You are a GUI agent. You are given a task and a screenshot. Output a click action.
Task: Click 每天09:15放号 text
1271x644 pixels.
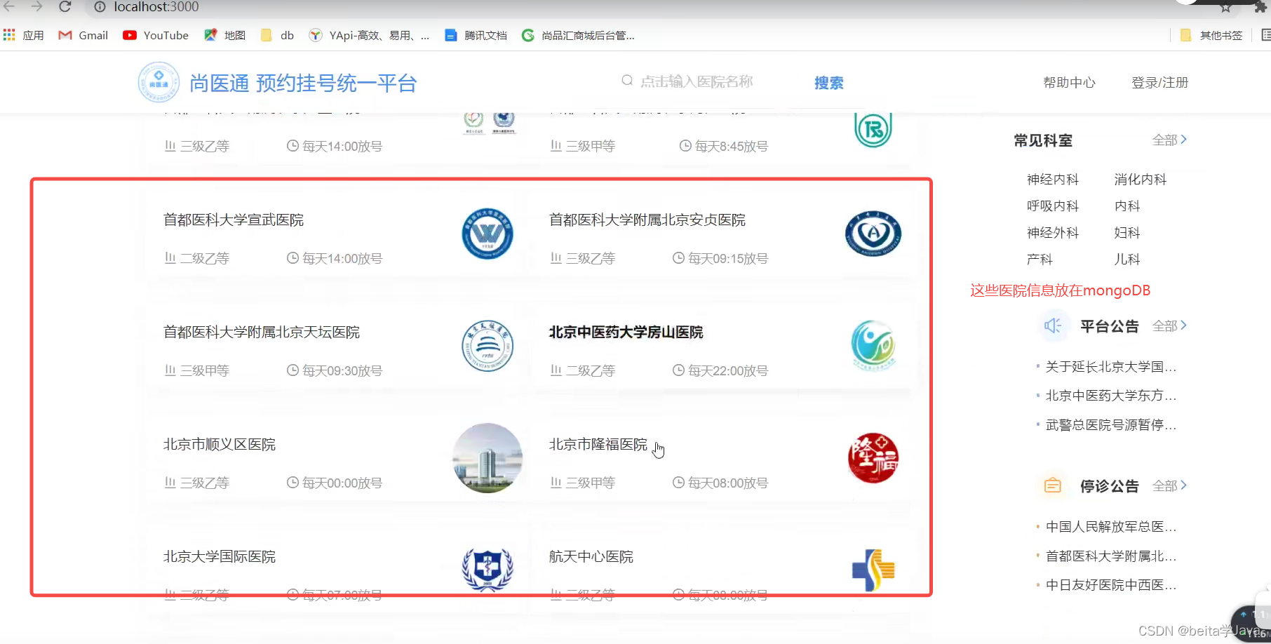727,259
